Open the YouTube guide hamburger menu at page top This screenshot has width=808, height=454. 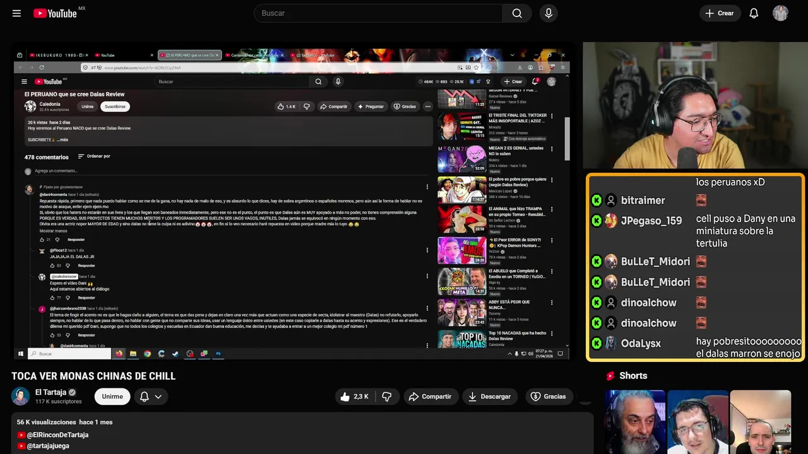tap(16, 13)
